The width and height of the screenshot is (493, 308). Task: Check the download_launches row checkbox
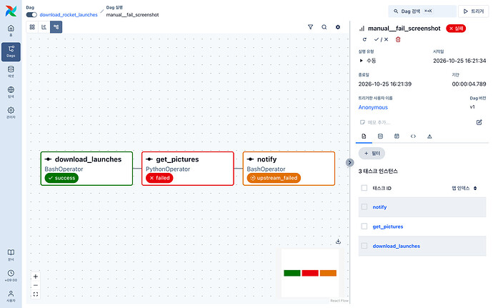point(364,246)
